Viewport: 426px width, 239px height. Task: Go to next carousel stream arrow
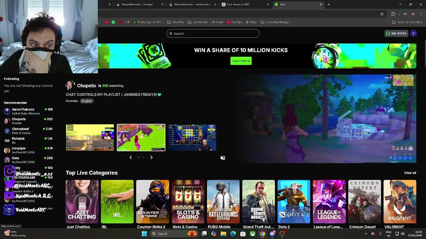click(151, 157)
